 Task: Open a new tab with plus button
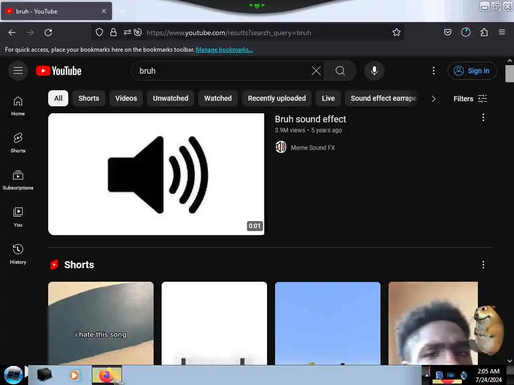[122, 11]
